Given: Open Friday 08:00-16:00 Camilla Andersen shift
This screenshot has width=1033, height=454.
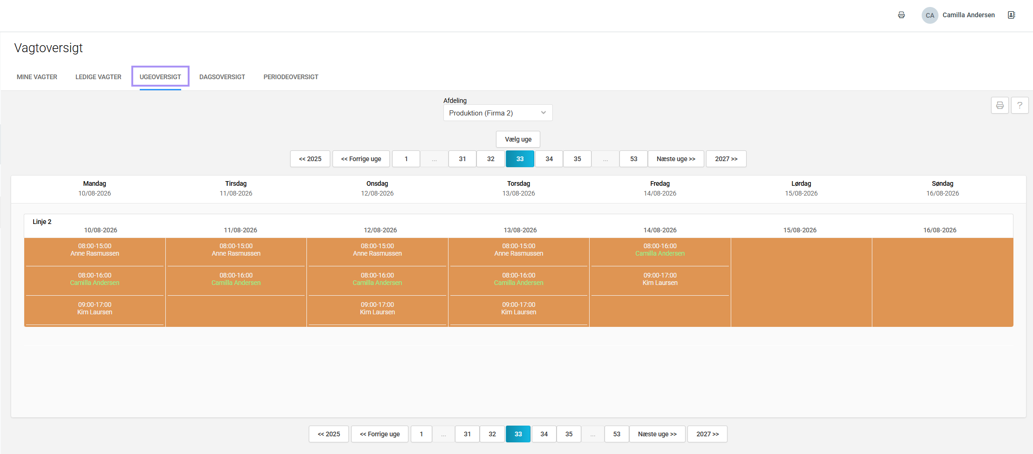Looking at the screenshot, I should coord(660,250).
